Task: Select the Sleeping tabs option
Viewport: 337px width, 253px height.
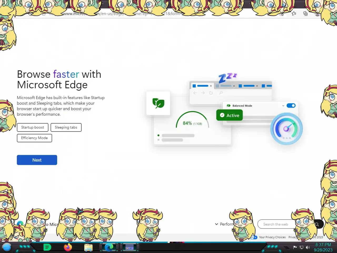Action: (x=66, y=127)
